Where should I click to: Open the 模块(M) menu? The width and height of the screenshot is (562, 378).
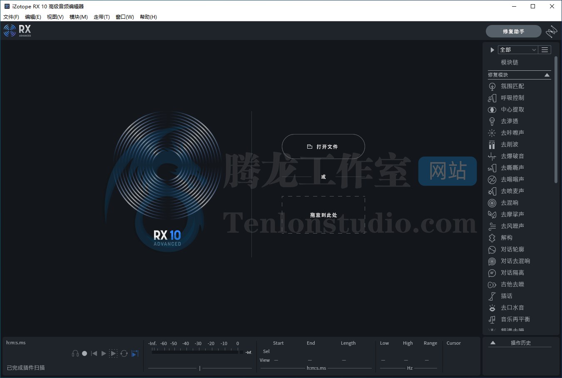coord(79,17)
